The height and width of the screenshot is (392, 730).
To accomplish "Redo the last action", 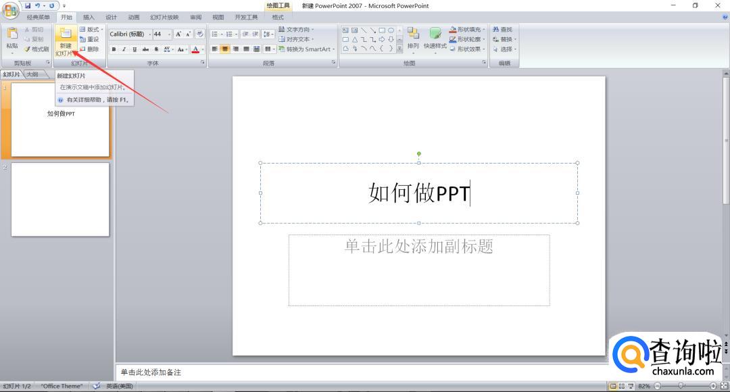I will [51, 5].
